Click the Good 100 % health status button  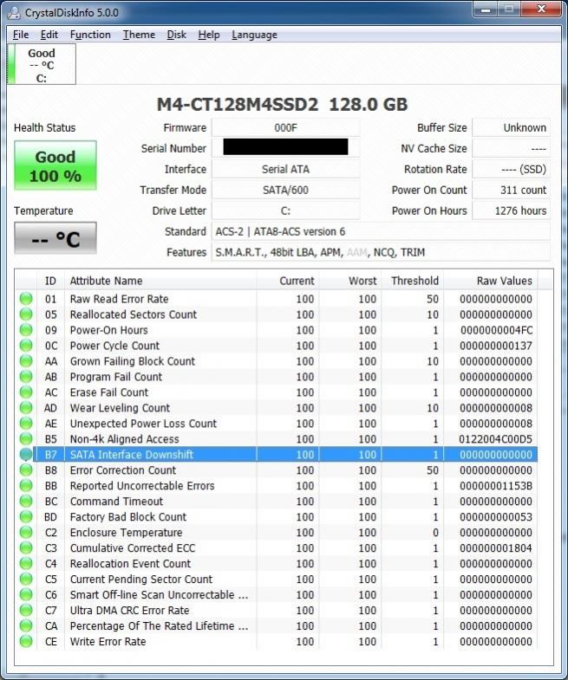click(x=55, y=165)
